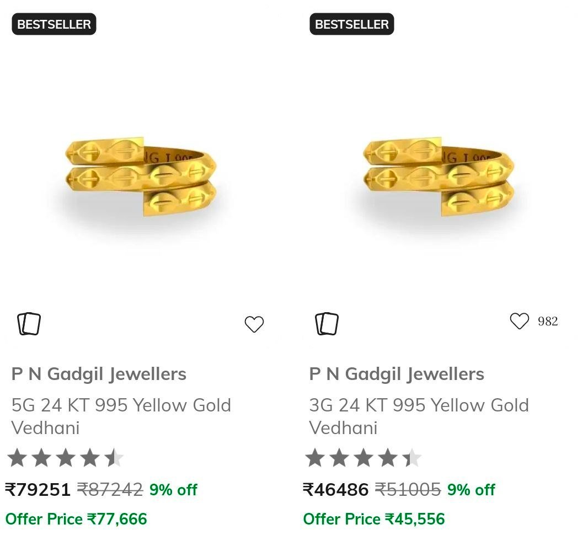Select the wishlist heart on the 5G Vedhani
The image size is (588, 535).
tap(254, 325)
